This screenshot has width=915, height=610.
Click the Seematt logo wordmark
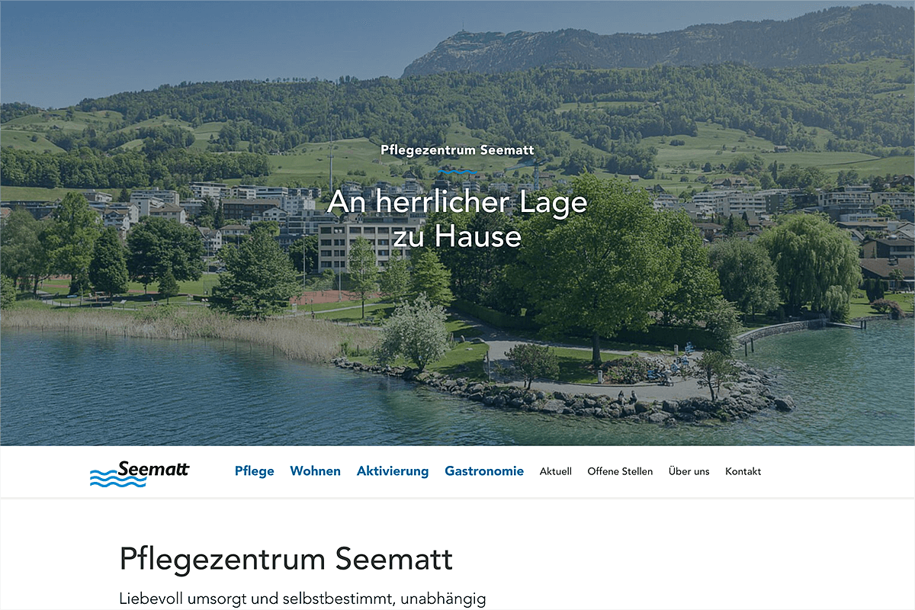point(153,469)
